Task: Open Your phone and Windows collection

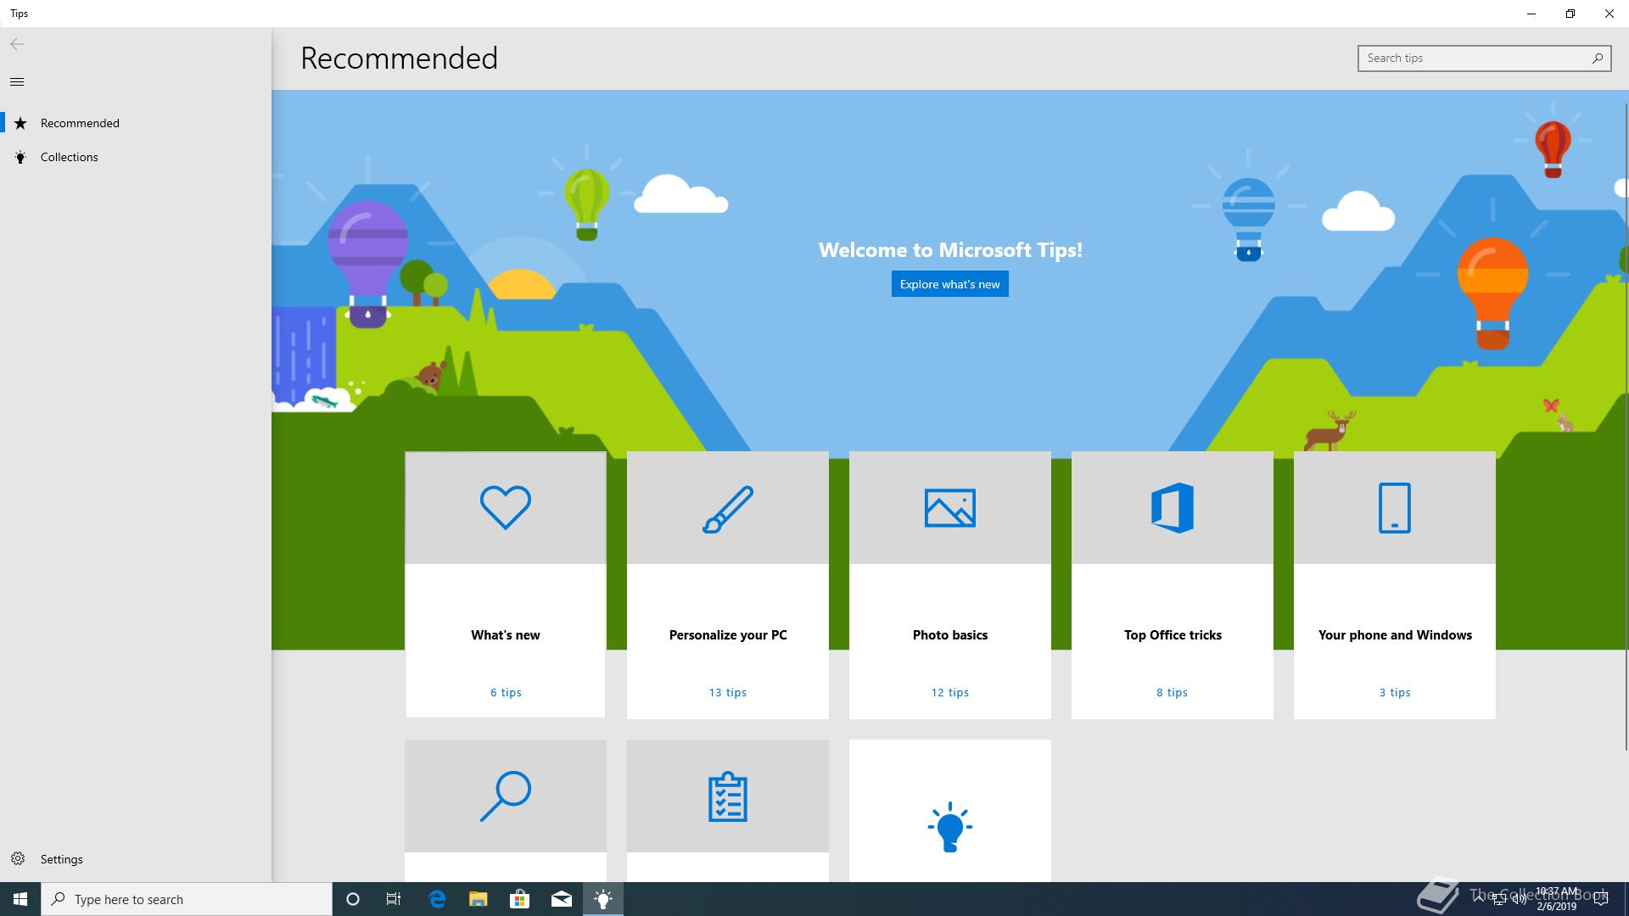Action: (x=1395, y=585)
